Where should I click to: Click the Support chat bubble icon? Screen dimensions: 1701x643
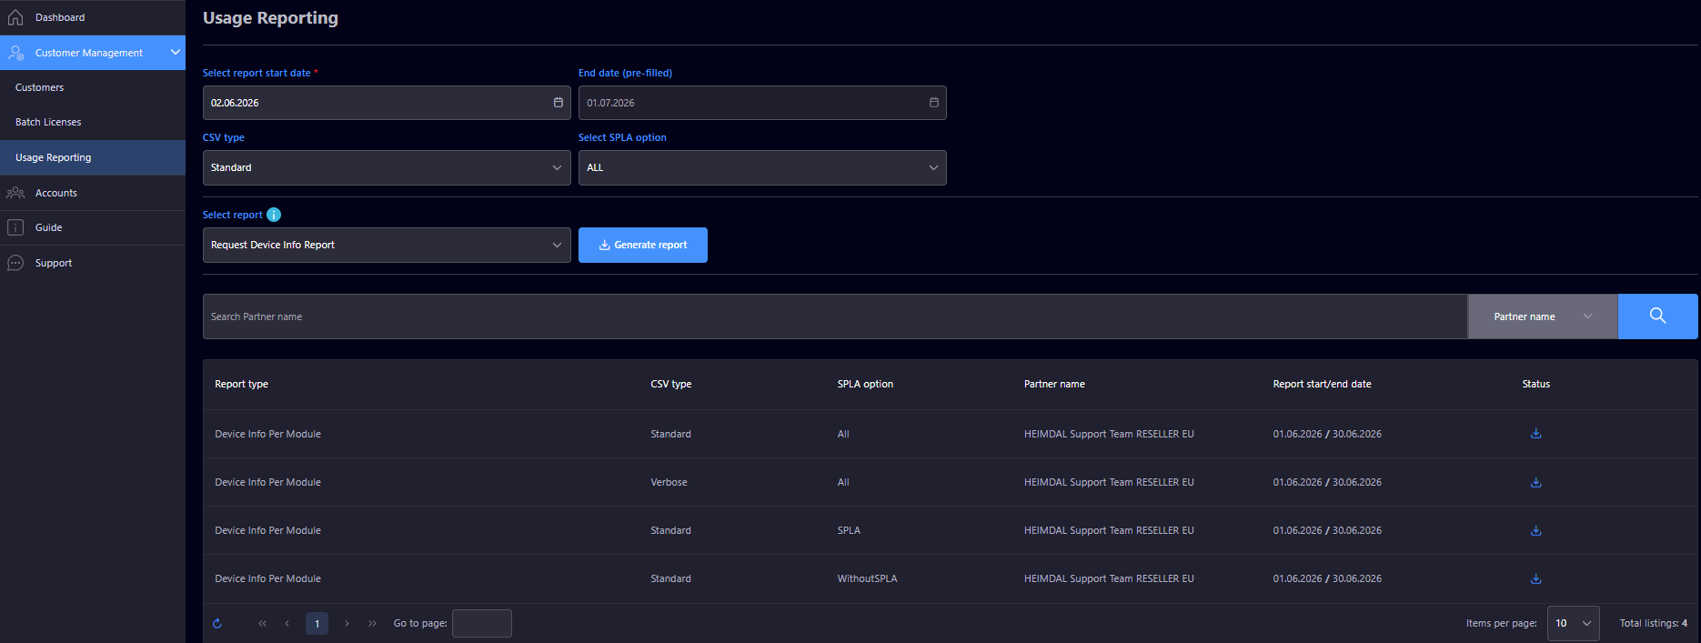tap(15, 263)
